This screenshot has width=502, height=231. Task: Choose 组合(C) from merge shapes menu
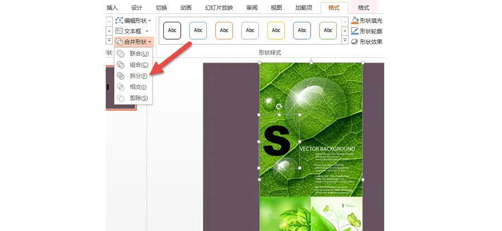pyautogui.click(x=133, y=65)
